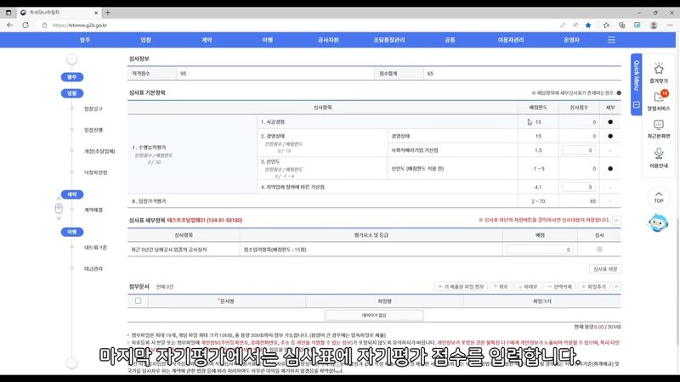Open the 운영자 top navigation menu
This screenshot has height=382, width=680.
coord(571,40)
